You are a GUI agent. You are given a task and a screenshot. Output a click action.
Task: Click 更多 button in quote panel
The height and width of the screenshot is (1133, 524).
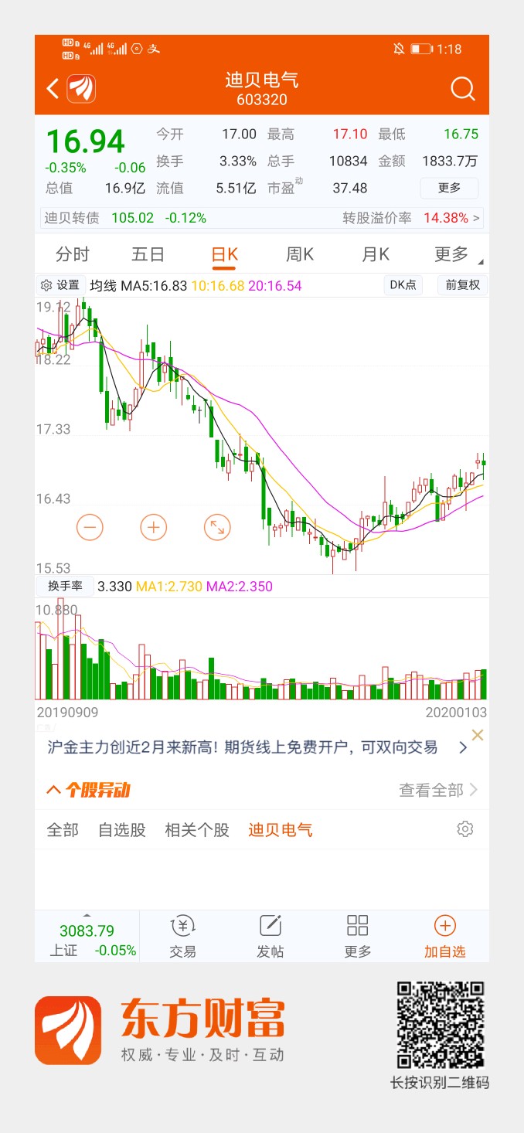tap(449, 188)
